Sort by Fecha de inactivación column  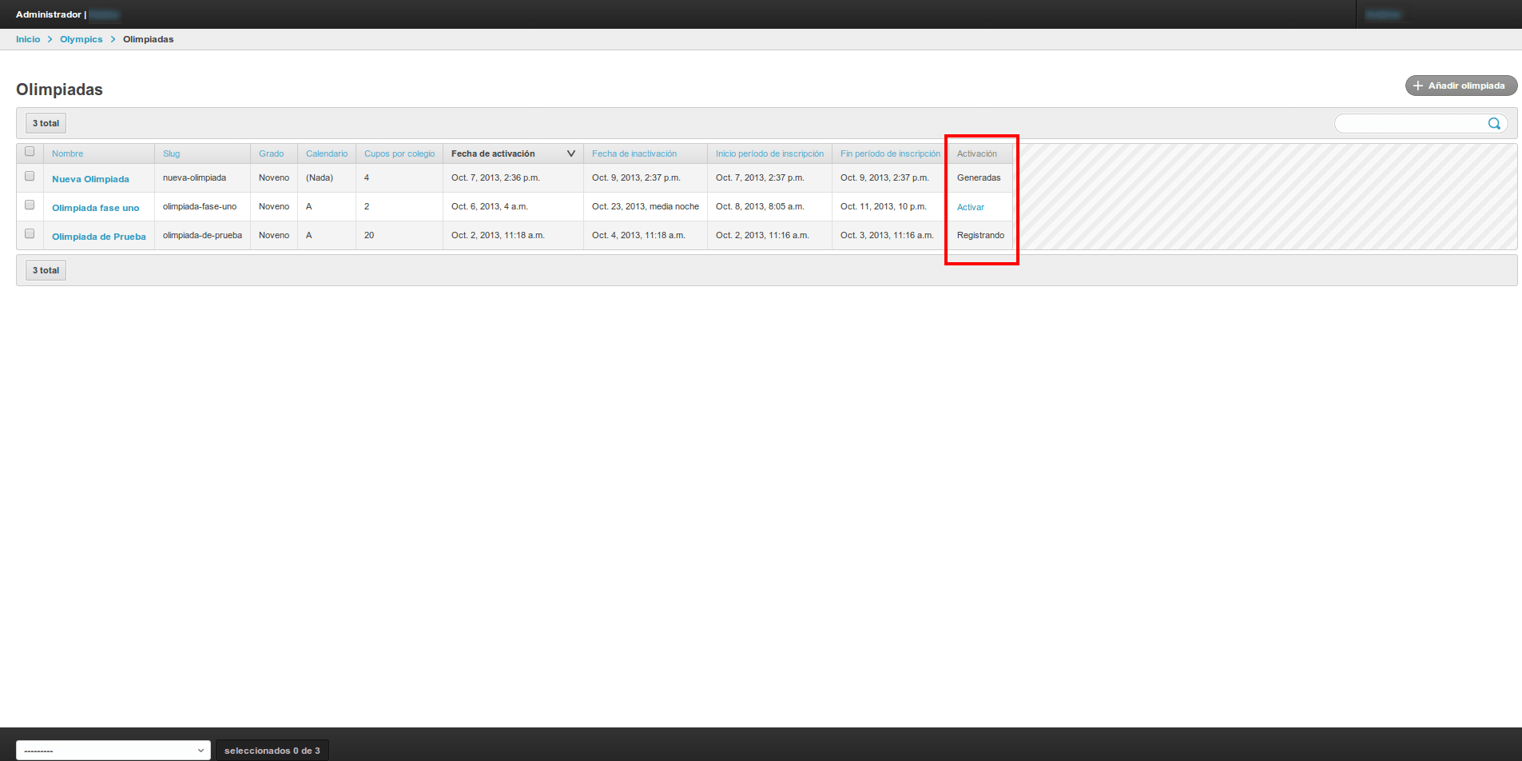[634, 153]
